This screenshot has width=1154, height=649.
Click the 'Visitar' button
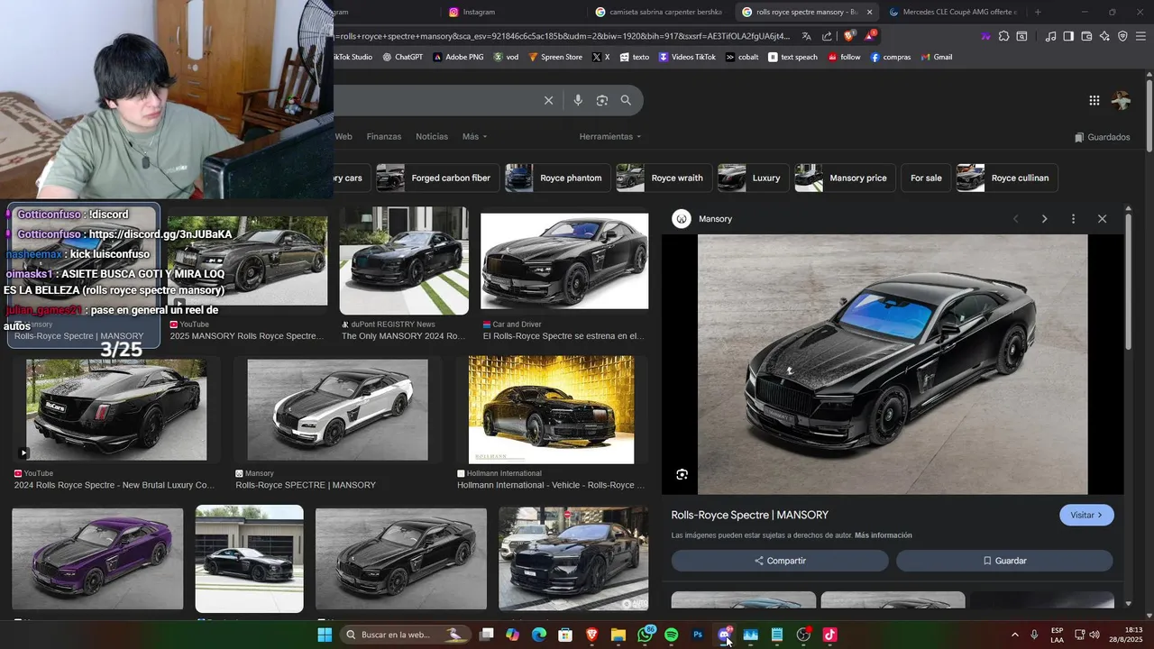[x=1086, y=515]
